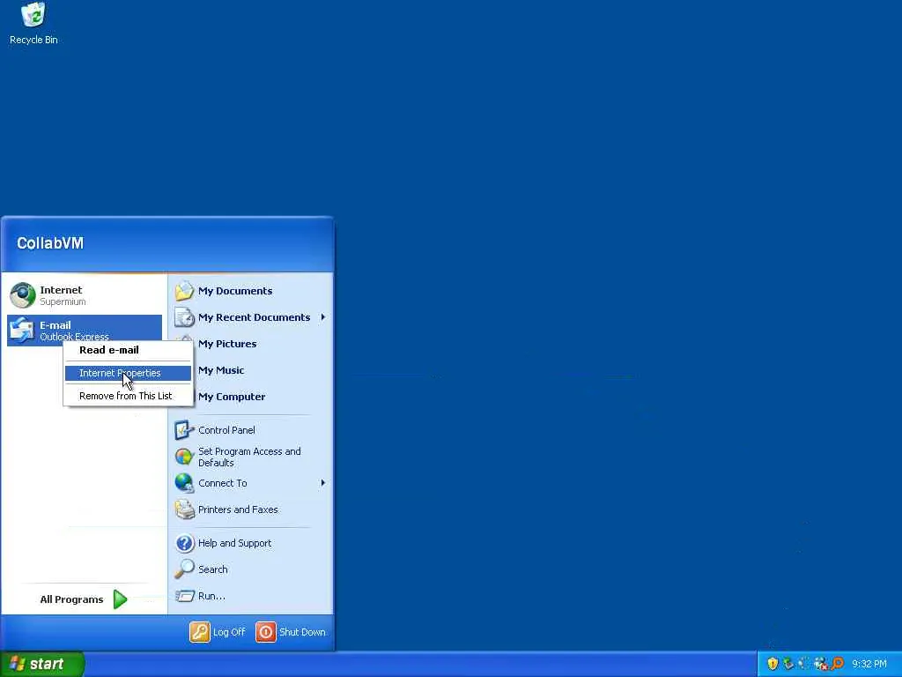902x677 pixels.
Task: Click Safely Remove Hardware tray icon
Action: (x=788, y=664)
